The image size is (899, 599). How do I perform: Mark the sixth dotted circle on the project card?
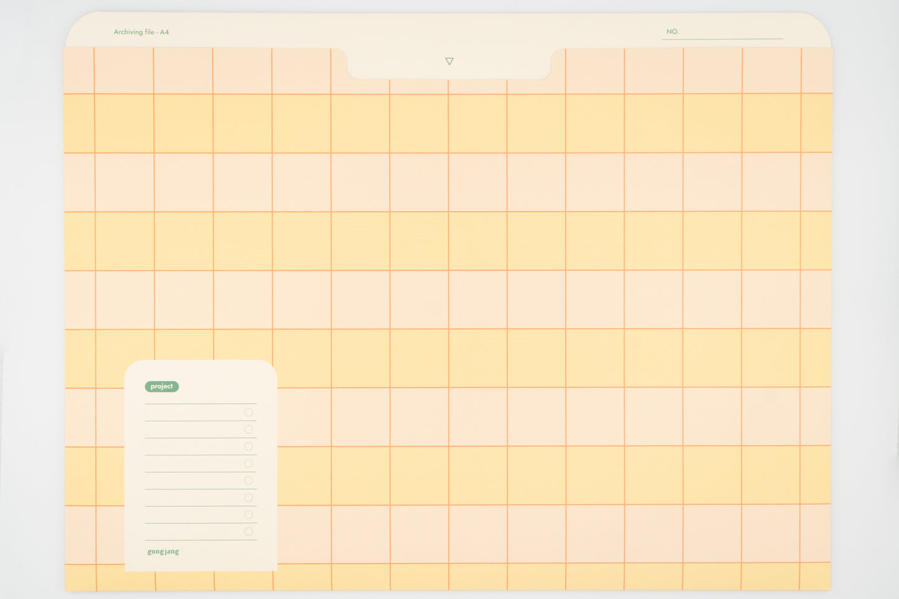pos(248,498)
